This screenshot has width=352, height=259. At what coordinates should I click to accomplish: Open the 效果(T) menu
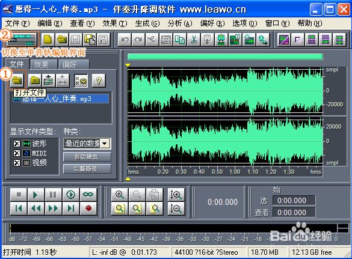click(115, 23)
